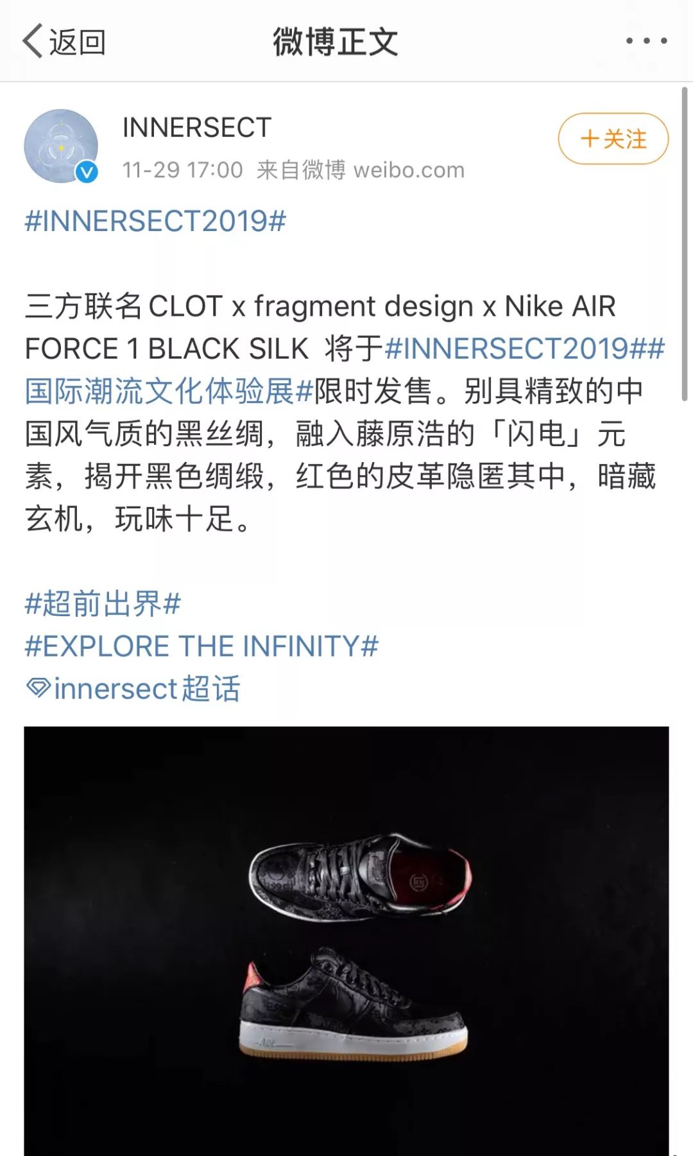Follow INNERSECT with 关注 button
The image size is (693, 1156).
click(x=613, y=139)
